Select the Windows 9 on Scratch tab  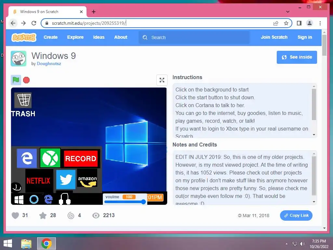47,12
